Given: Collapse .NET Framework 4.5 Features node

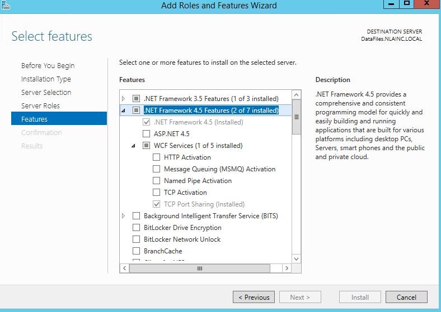Looking at the screenshot, I should point(123,111).
